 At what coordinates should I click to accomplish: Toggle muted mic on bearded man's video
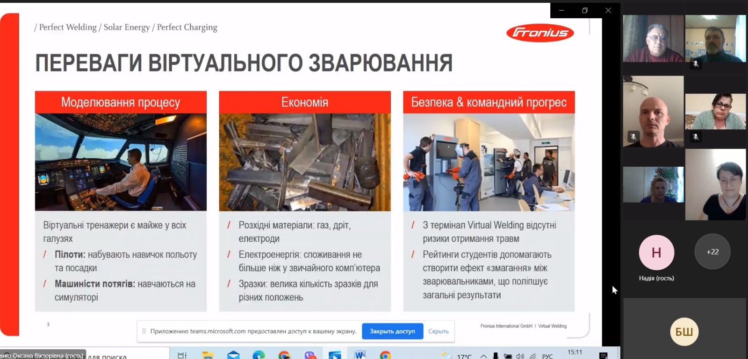click(696, 64)
